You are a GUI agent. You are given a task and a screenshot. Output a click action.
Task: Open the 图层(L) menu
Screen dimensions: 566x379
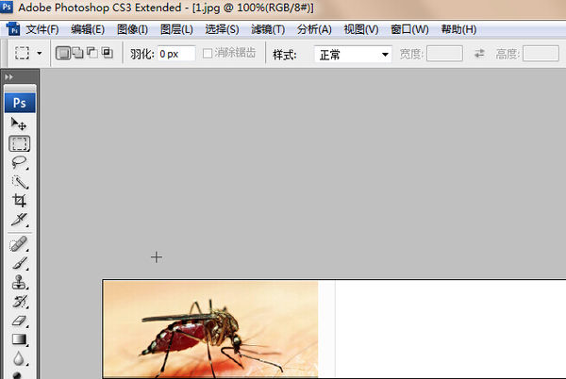[176, 29]
